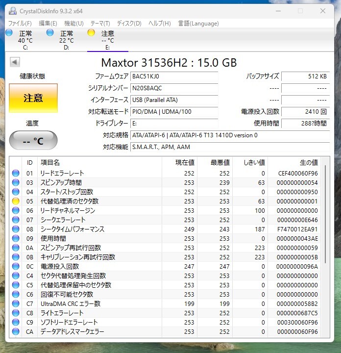Viewport: 341px width, 353px height.
Task: Click blue status icon of row 07 シークエラーレート
Action: point(16,220)
